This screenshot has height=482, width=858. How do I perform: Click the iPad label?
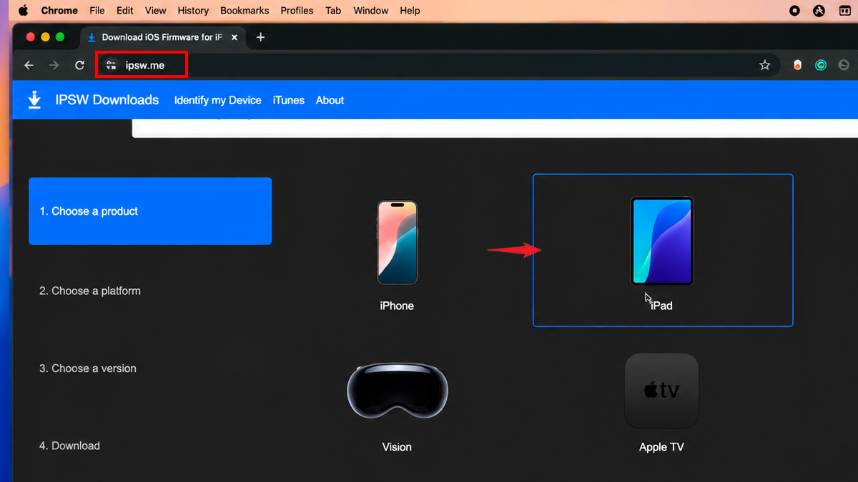coord(661,306)
